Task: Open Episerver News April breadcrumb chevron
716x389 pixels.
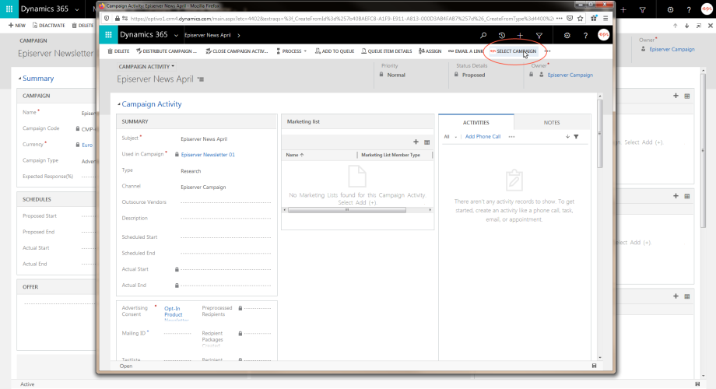Action: (x=238, y=35)
